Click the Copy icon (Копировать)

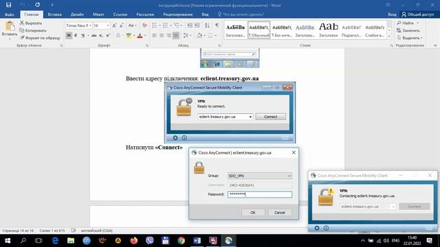[x=22, y=30]
